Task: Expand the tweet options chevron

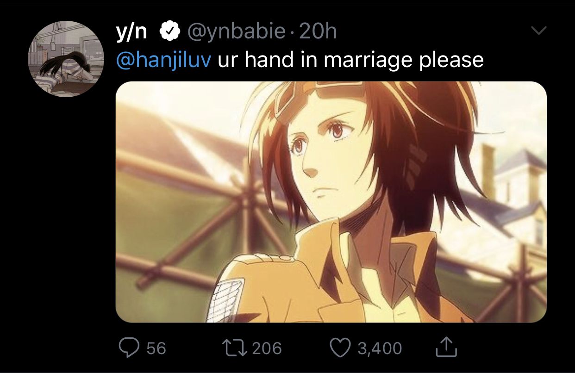Action: pyautogui.click(x=538, y=31)
